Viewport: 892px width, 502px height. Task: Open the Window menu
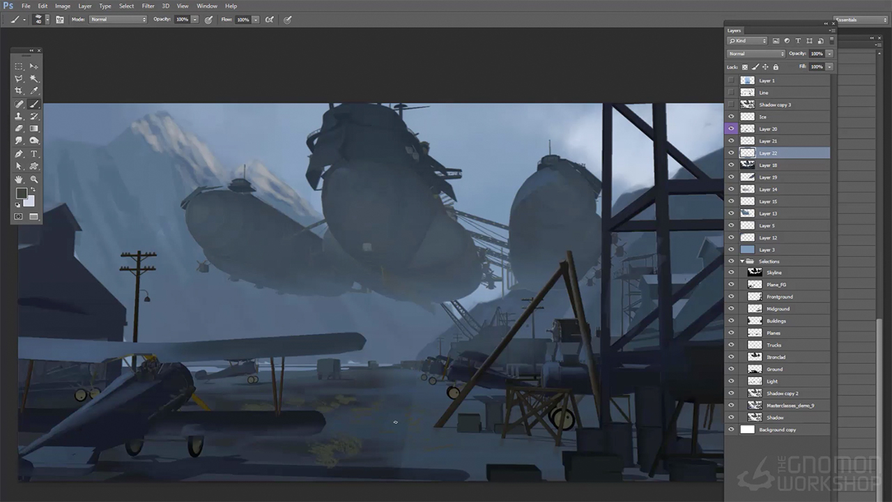(x=207, y=6)
